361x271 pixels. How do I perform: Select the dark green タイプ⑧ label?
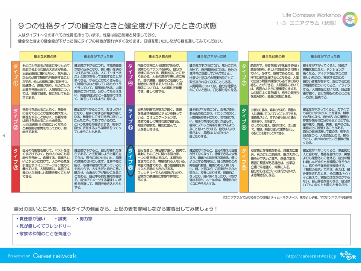tap(244, 125)
